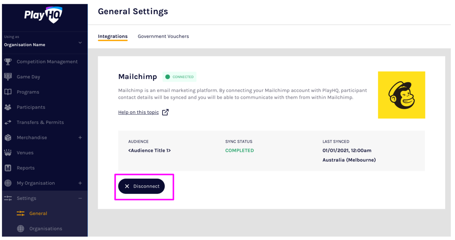
Task: Expand the Merchandise submenu plus sign
Action: (x=80, y=138)
